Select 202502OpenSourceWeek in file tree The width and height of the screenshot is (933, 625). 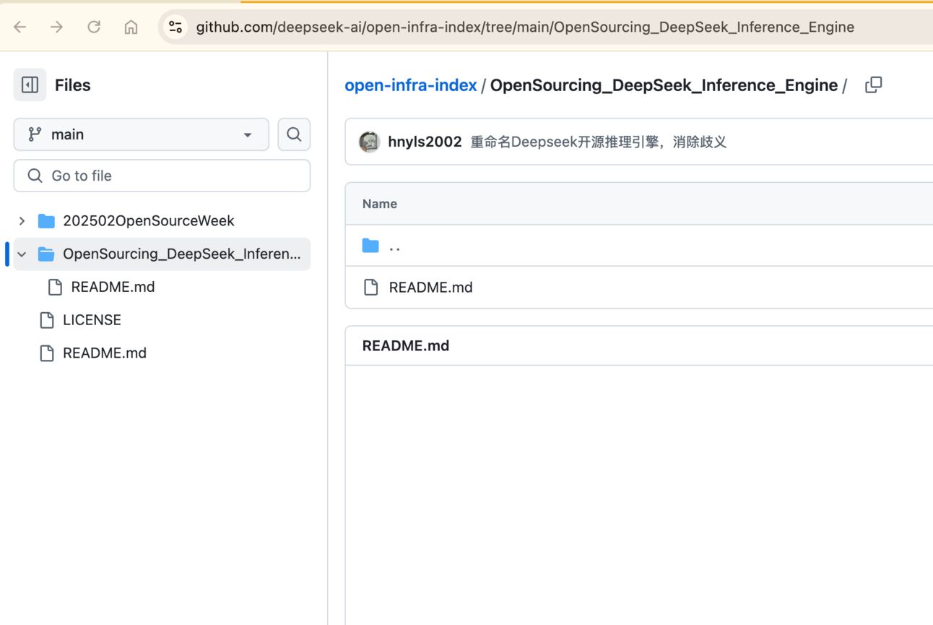point(148,220)
